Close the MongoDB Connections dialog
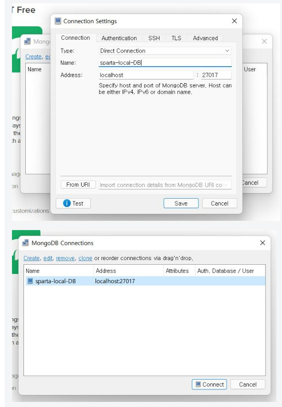This screenshot has height=407, width=282. click(x=263, y=243)
